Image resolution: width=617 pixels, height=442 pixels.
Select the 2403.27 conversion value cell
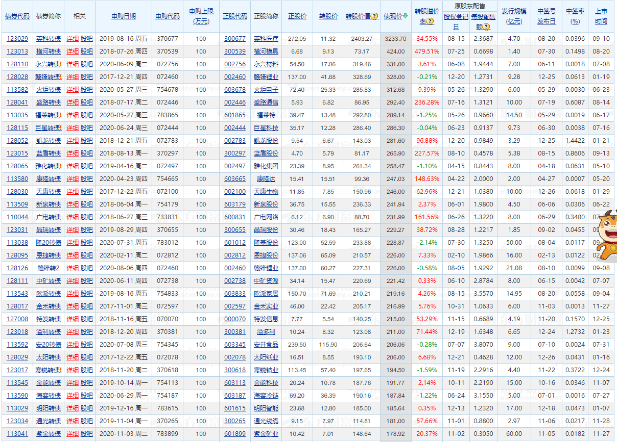(x=361, y=39)
